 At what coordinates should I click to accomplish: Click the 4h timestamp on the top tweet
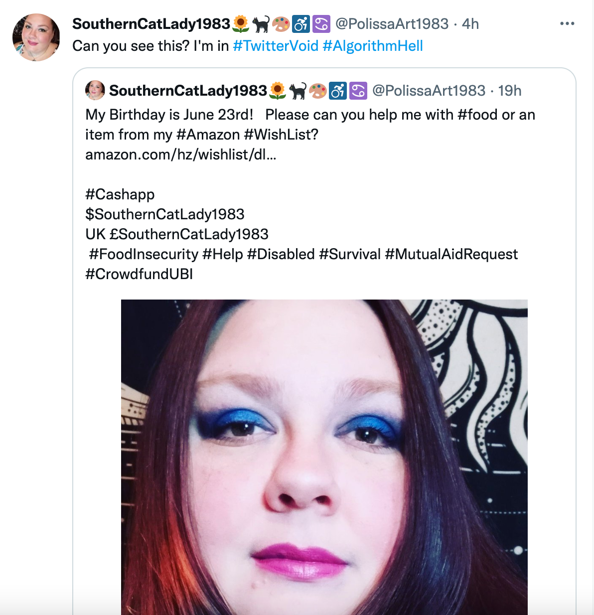pyautogui.click(x=470, y=23)
